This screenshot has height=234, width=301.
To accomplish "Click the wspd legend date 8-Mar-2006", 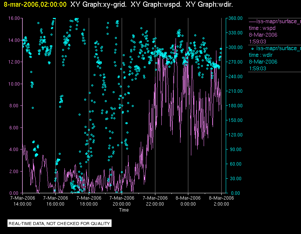I will coord(263,35).
